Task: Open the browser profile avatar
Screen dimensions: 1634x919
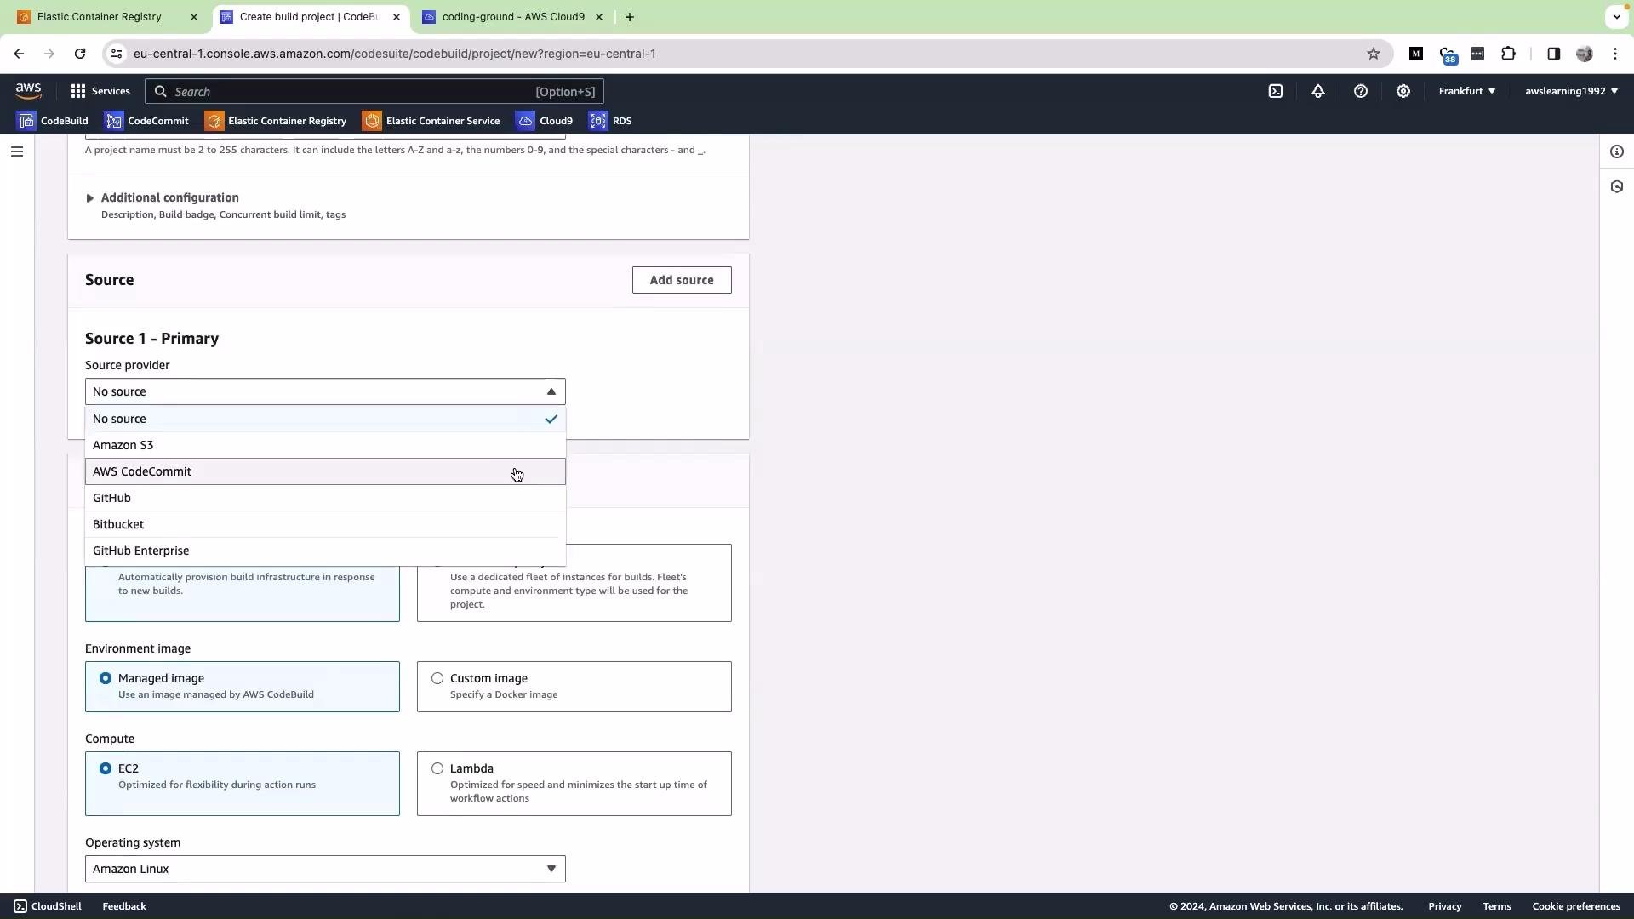Action: pos(1585,54)
